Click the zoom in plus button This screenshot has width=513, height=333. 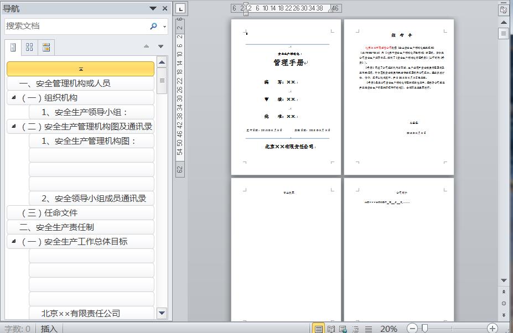click(492, 329)
